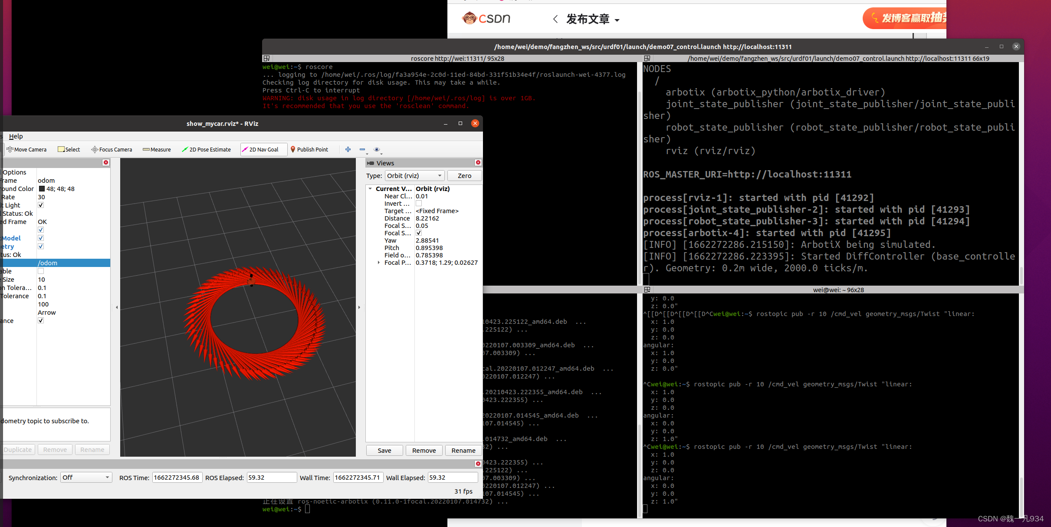Collapse Views panel using right arrow handle
The width and height of the screenshot is (1051, 527).
point(359,307)
